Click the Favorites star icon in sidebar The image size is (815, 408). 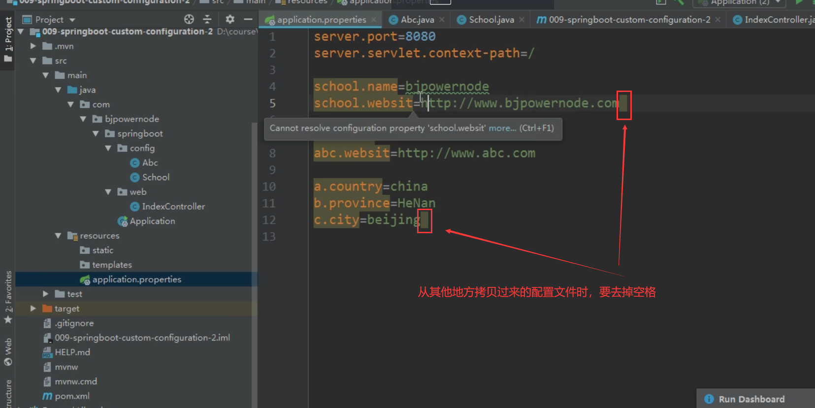pyautogui.click(x=8, y=320)
